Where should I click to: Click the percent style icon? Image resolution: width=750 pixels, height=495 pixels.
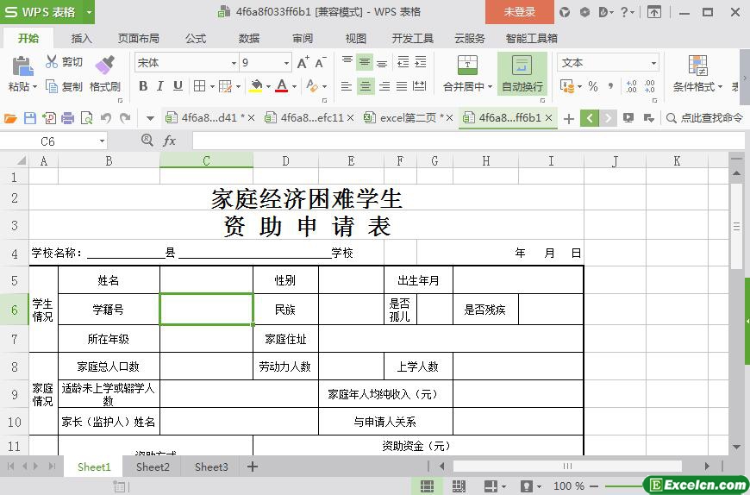click(593, 86)
